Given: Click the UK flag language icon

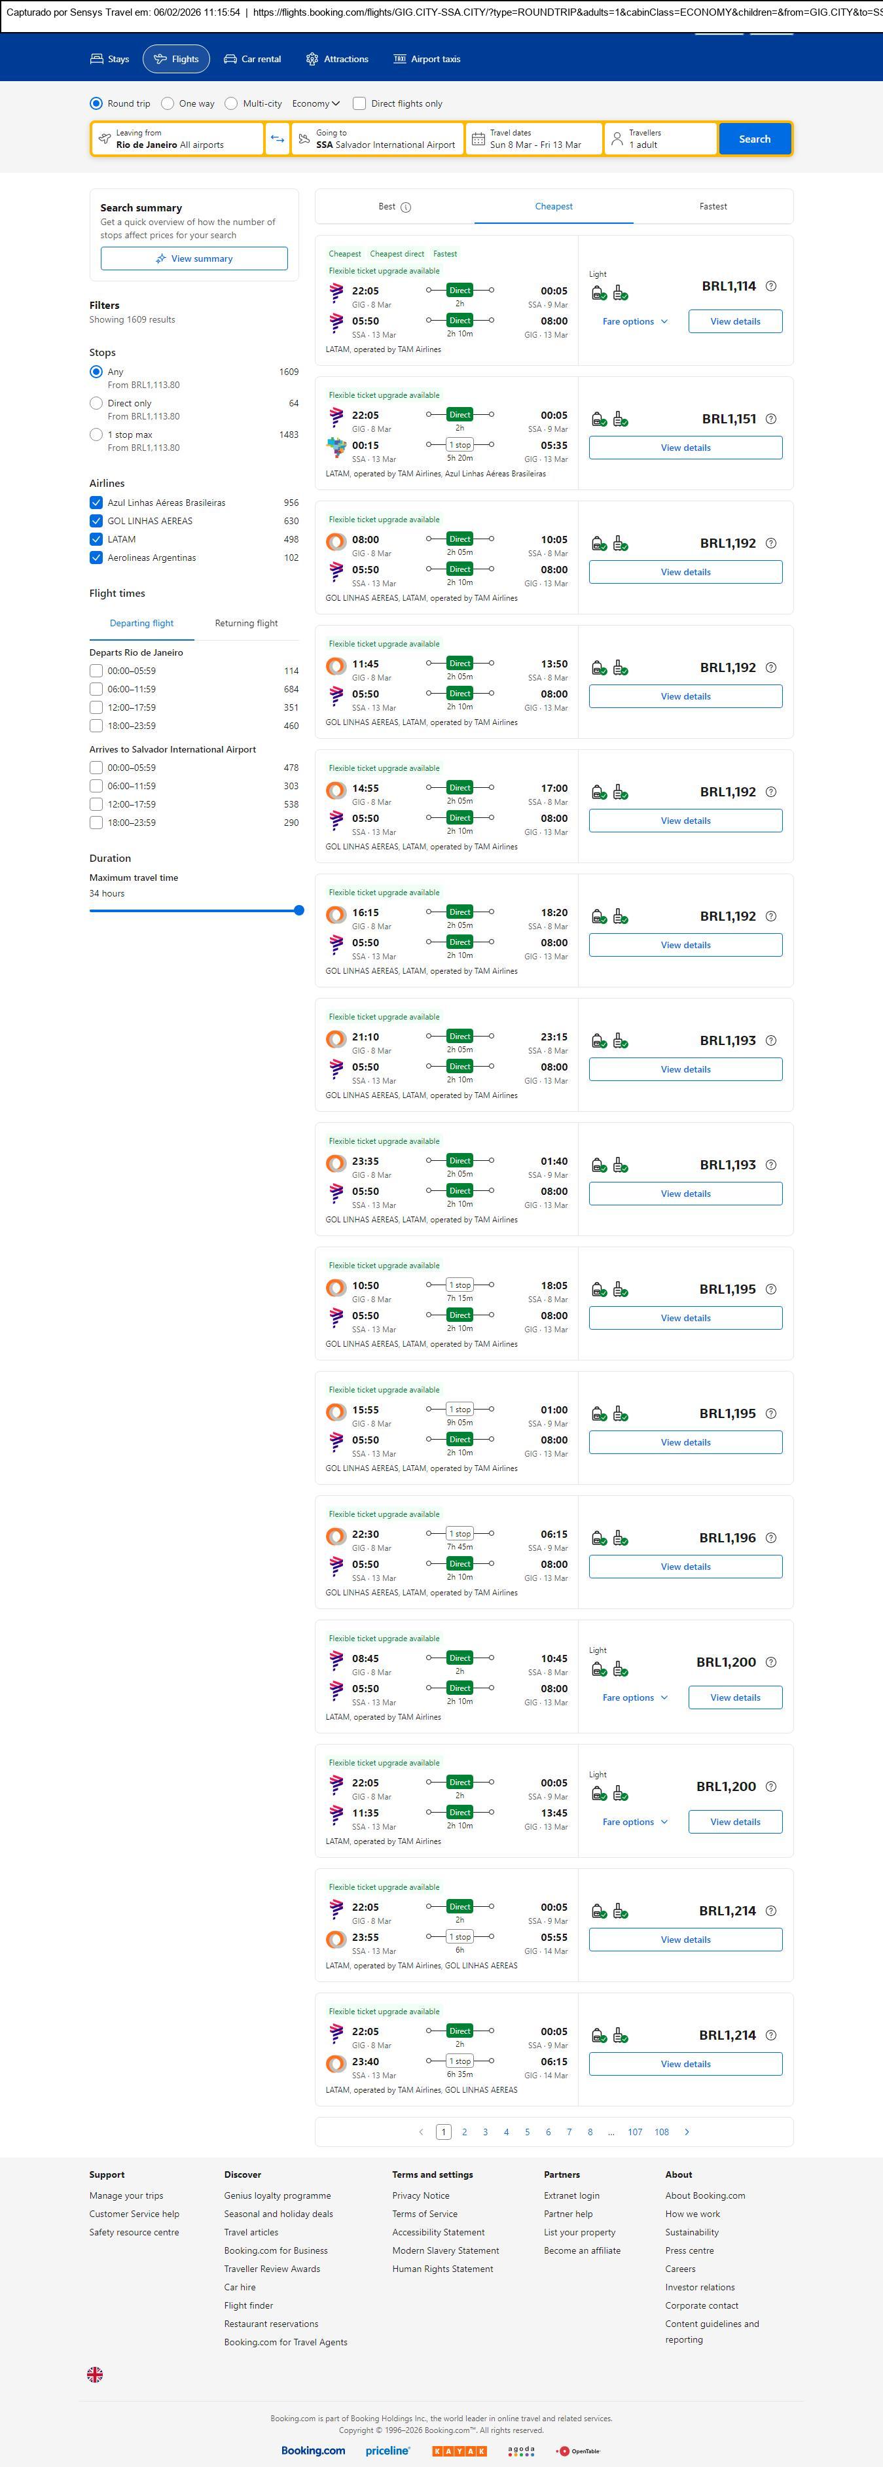Looking at the screenshot, I should tap(95, 2374).
